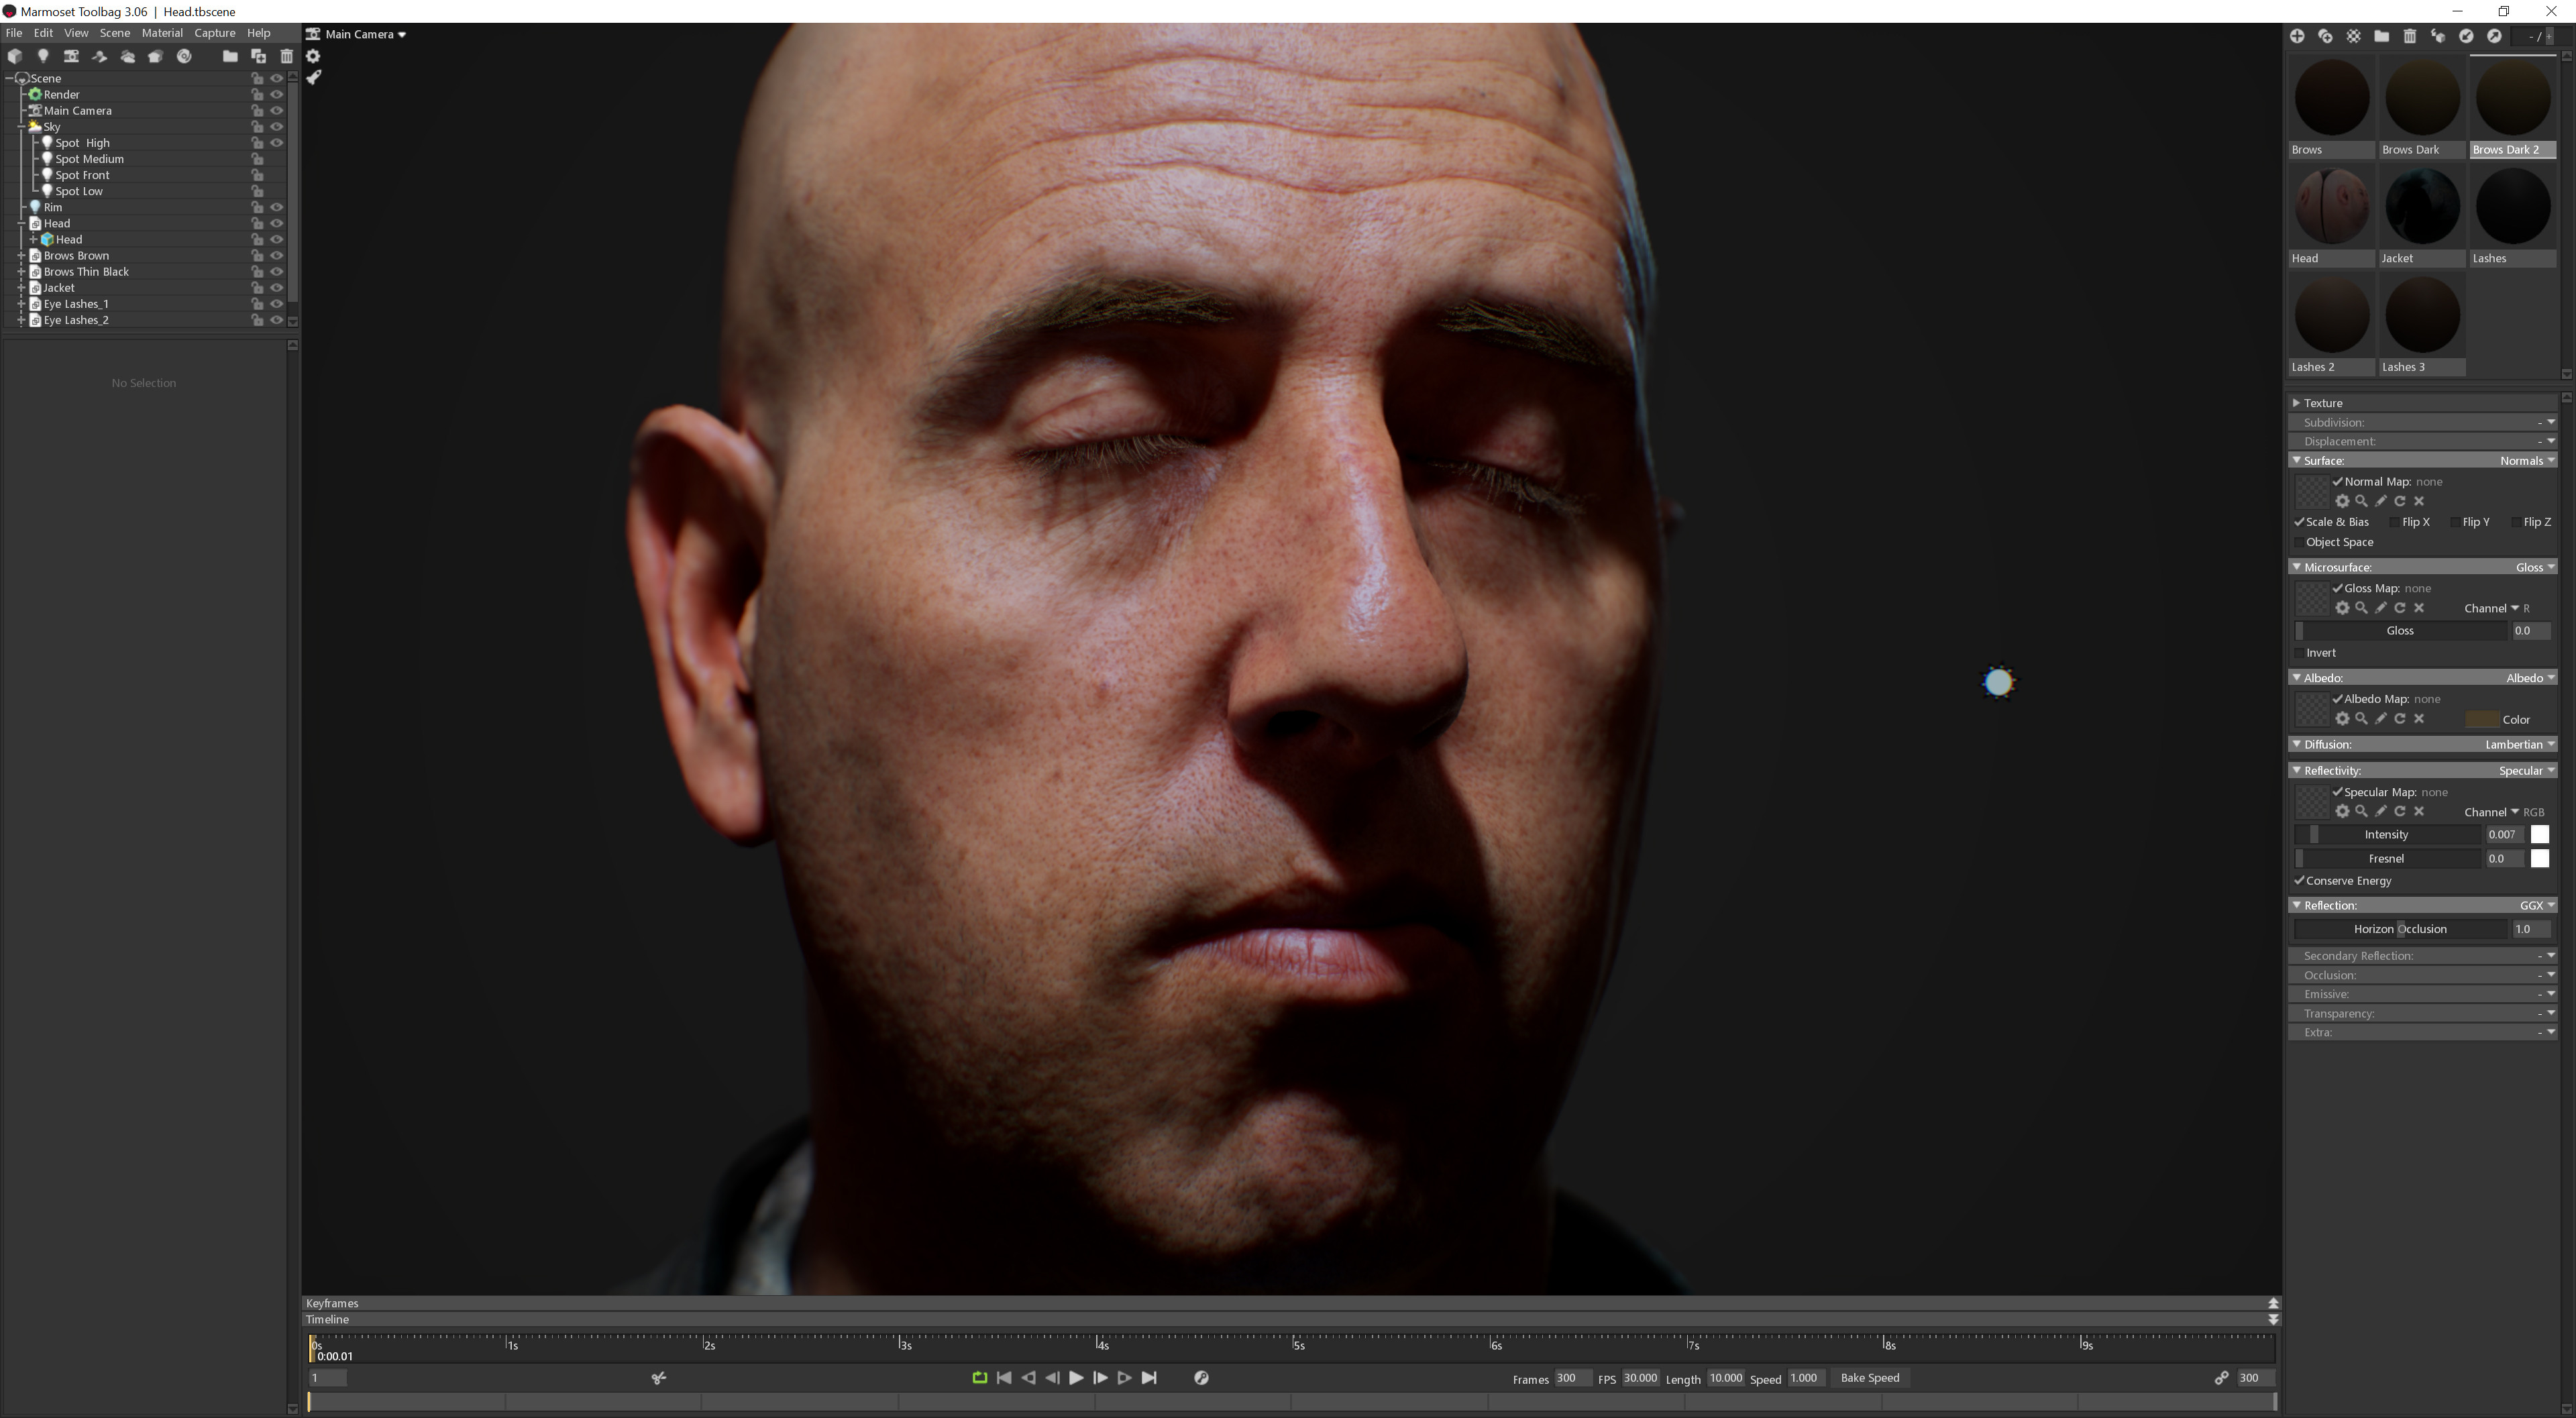Toggle the Conserve Energy checkbox
Screen dimensions: 2576x1418
pos(2299,881)
